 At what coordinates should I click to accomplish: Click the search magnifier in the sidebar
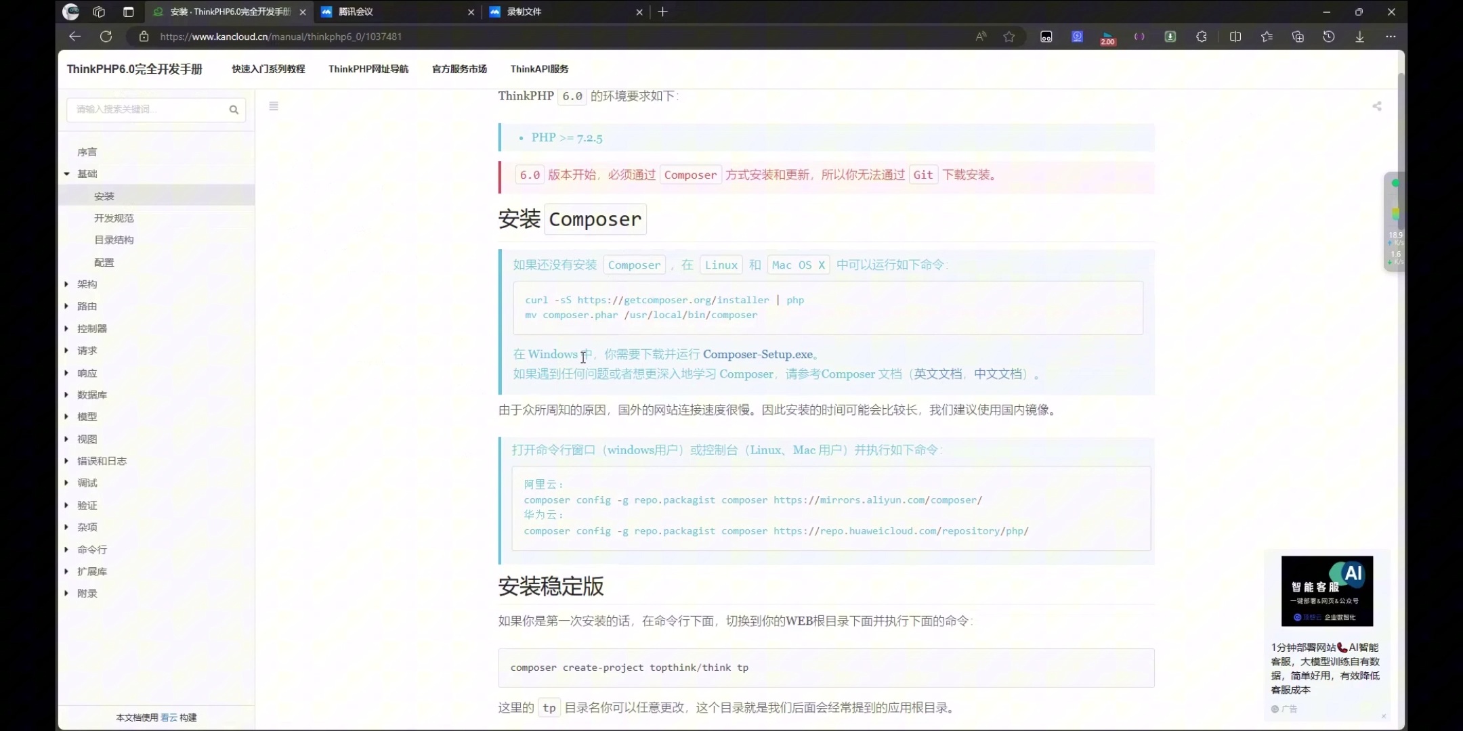[234, 109]
